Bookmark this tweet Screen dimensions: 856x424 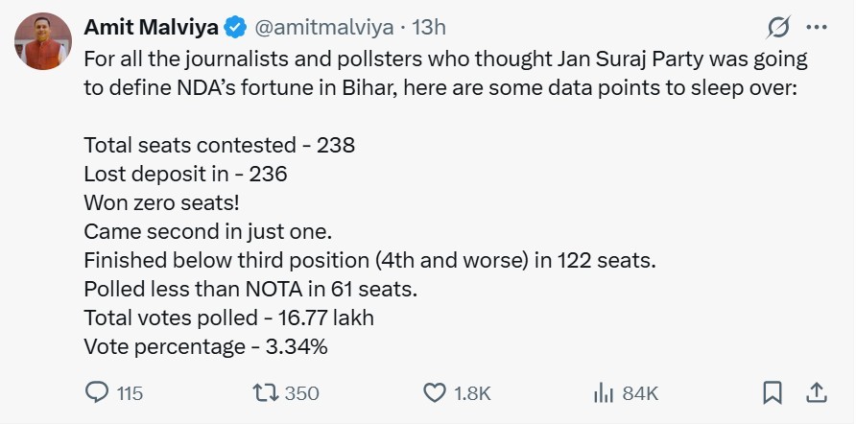coord(773,392)
